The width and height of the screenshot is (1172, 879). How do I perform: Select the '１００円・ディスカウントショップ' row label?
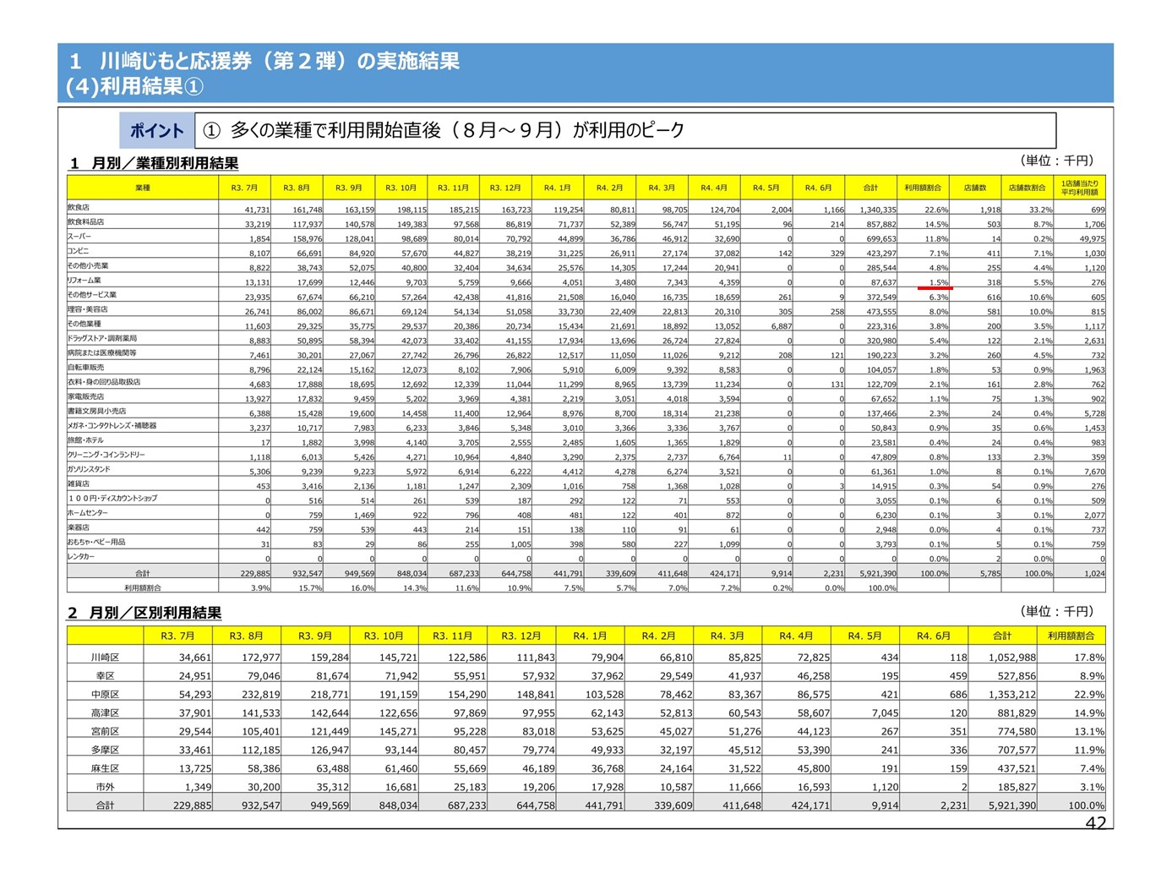pyautogui.click(x=112, y=498)
